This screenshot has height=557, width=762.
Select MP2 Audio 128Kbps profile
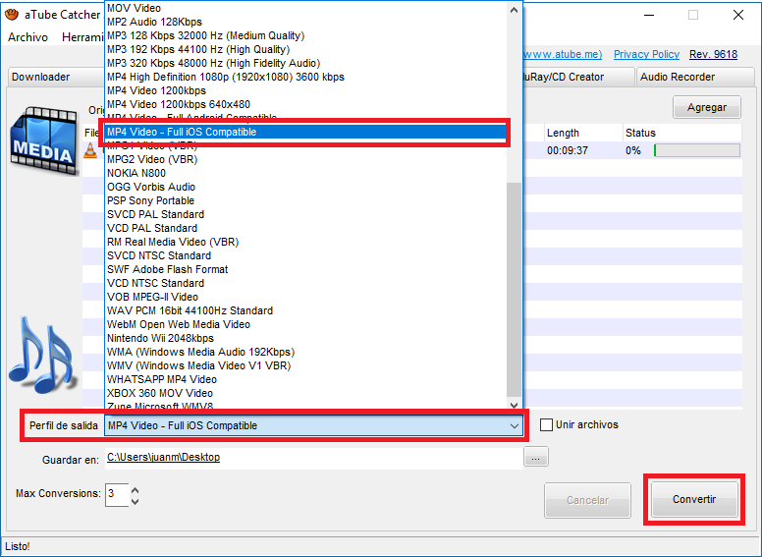pos(305,22)
